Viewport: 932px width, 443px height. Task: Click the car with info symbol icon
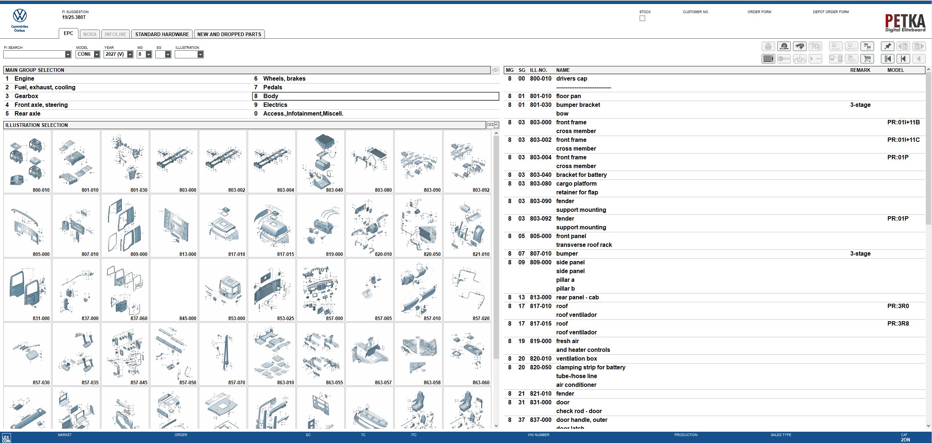click(x=800, y=59)
